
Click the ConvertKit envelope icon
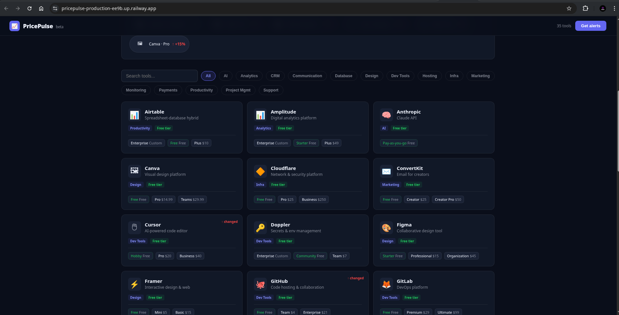click(x=386, y=171)
